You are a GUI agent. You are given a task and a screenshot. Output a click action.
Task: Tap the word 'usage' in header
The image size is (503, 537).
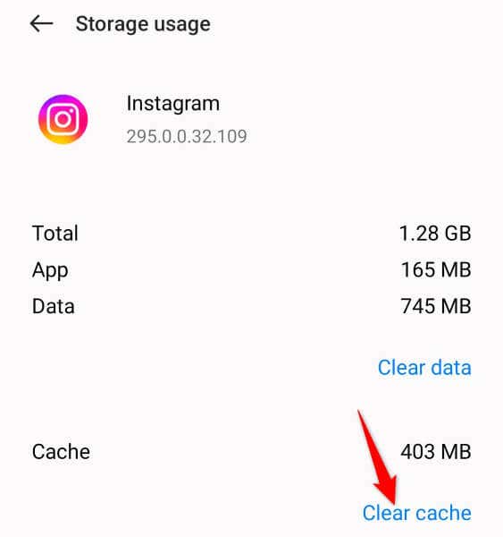tap(182, 25)
